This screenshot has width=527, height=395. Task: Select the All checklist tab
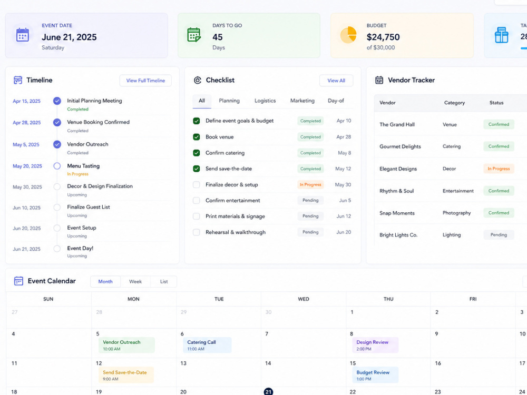(202, 101)
